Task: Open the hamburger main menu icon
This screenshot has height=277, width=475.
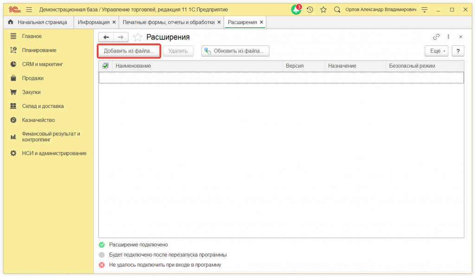Action: tap(29, 10)
